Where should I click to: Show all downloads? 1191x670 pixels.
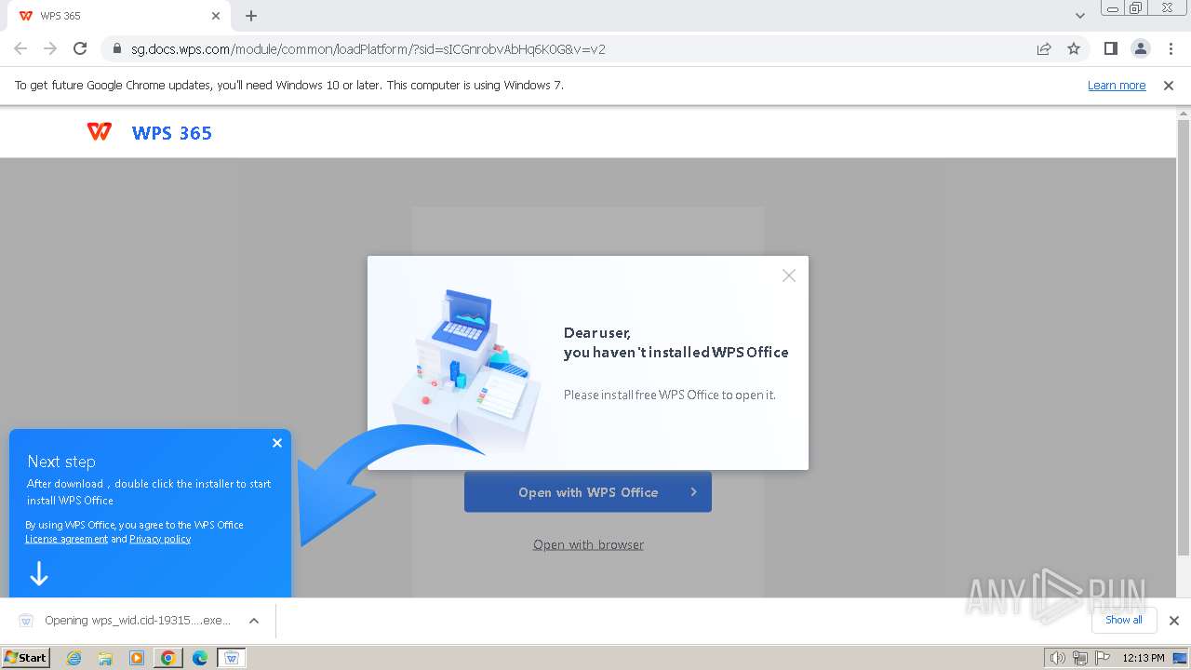point(1124,620)
